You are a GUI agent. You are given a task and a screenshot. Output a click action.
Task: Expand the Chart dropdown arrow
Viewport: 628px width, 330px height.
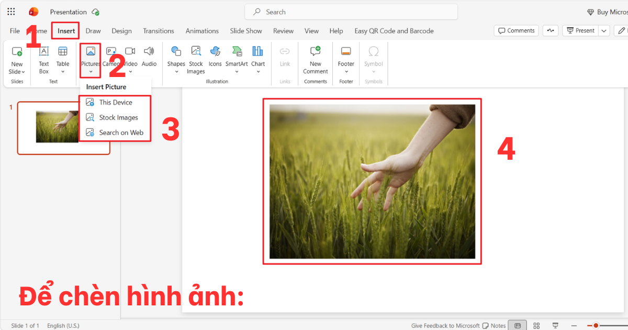[258, 72]
